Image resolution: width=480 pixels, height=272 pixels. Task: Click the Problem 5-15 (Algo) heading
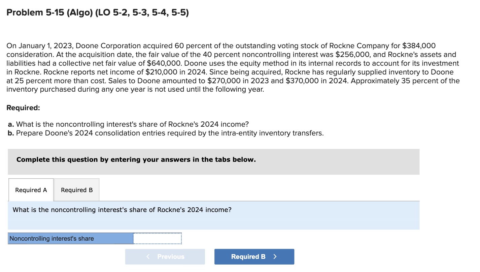pos(98,12)
